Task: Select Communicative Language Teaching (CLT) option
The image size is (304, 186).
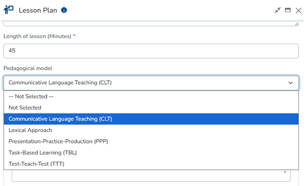Action: coord(151,119)
